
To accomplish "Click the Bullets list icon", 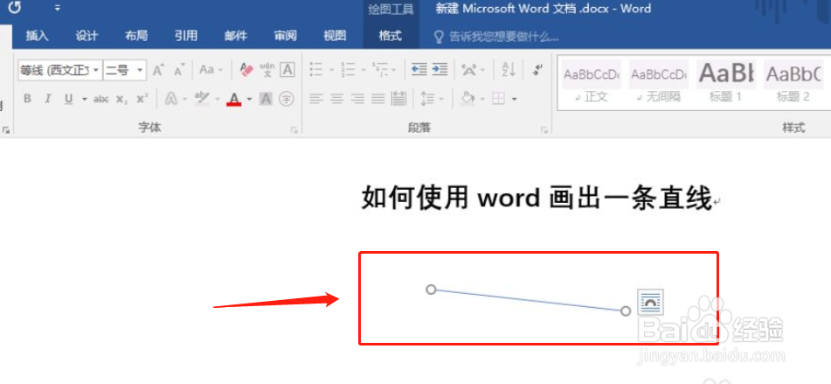I will pyautogui.click(x=316, y=70).
